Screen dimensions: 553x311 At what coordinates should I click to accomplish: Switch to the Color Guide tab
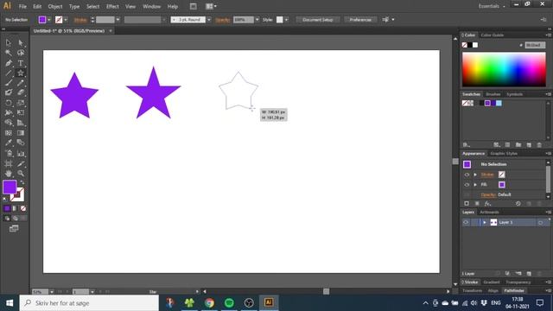[493, 35]
